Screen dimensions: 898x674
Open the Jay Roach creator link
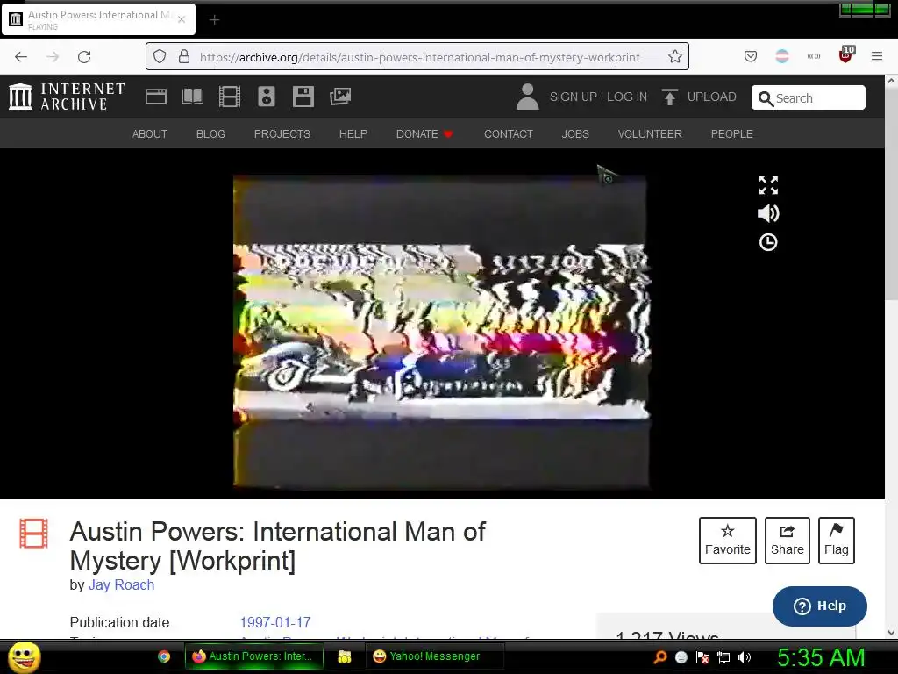[121, 584]
